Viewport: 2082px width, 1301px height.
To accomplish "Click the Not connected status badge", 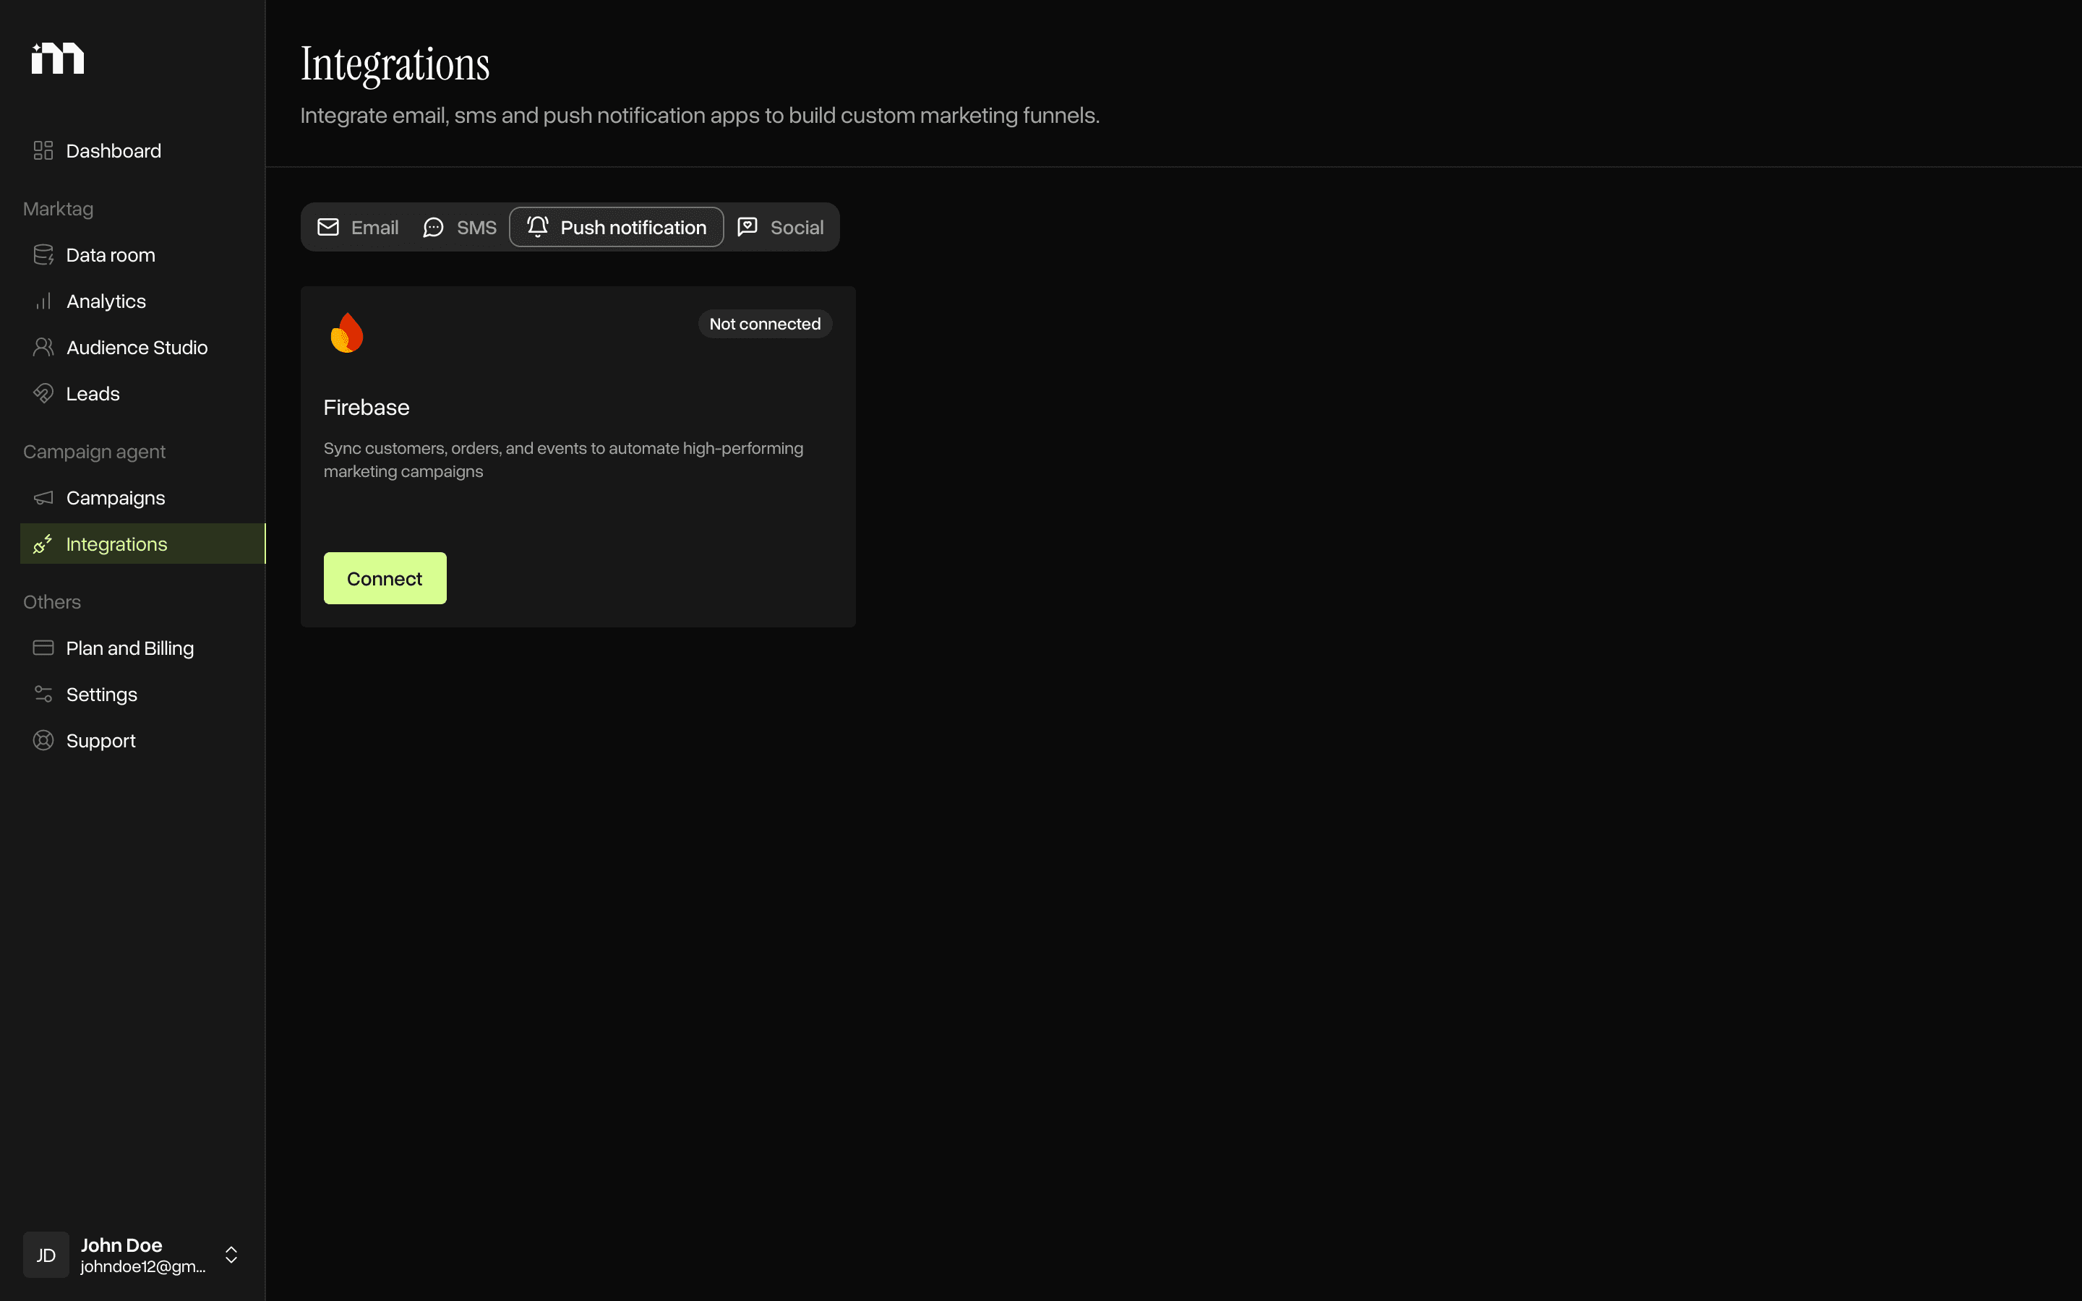I will (765, 324).
